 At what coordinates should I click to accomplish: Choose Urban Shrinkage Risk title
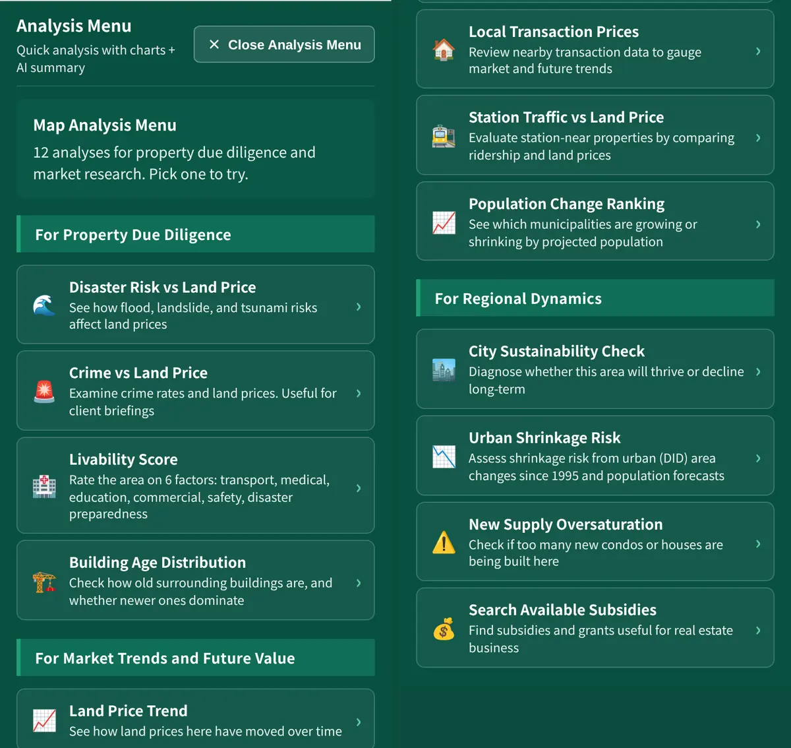pos(544,438)
